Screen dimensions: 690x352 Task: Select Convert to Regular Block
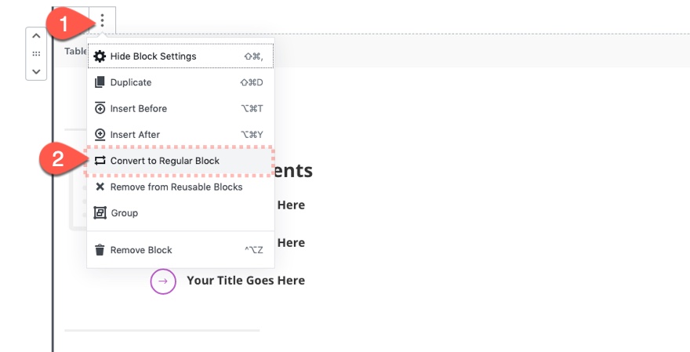(x=180, y=161)
